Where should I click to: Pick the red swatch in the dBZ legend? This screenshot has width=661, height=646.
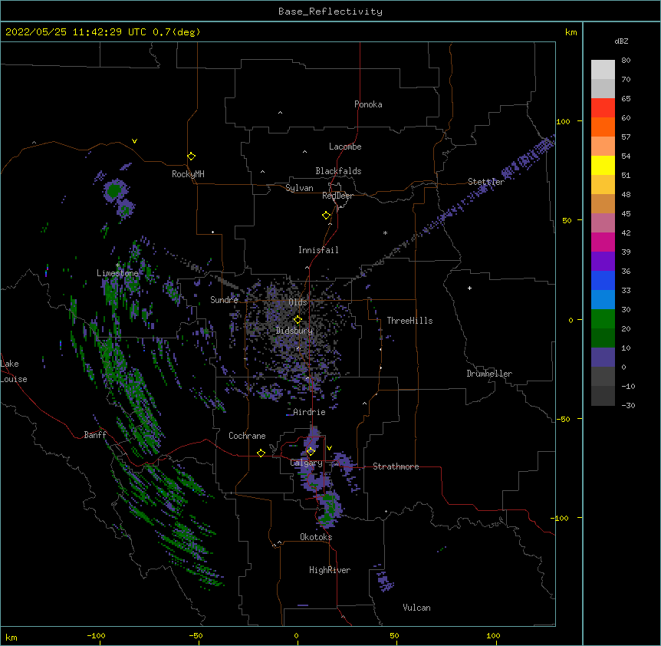point(603,107)
